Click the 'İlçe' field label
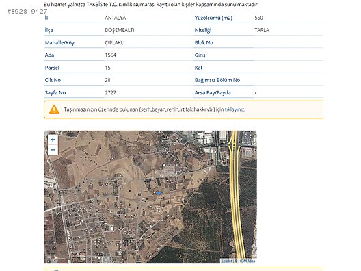Screen dimensions: 361x271 (49, 30)
